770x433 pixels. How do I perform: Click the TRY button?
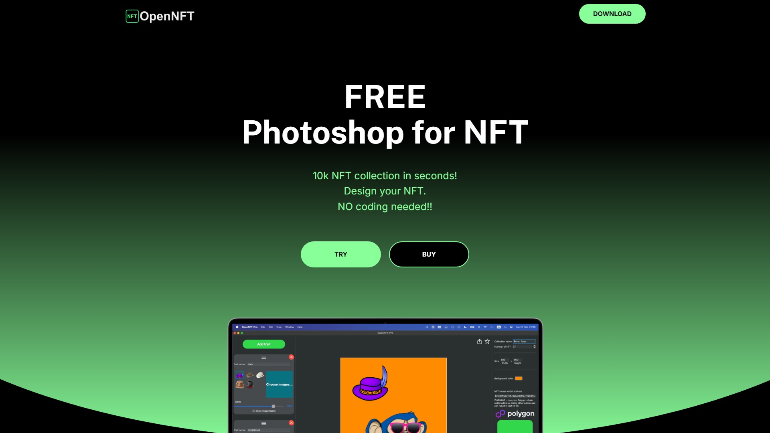340,254
